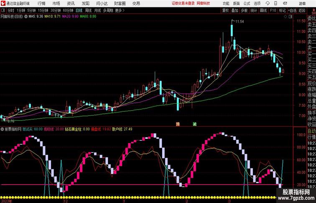The width and height of the screenshot is (316, 203).
Task: Open the 财富圈 menu
Action: click(x=120, y=3)
